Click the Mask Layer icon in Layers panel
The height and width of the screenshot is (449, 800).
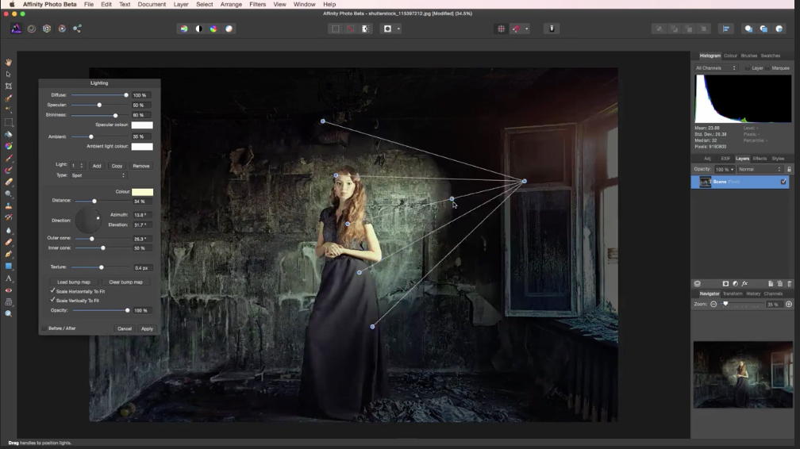tap(725, 283)
